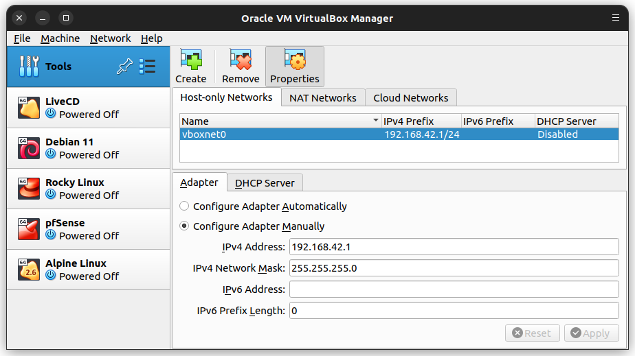The height and width of the screenshot is (356, 635).
Task: Select the pfSense machine name
Action: (65, 223)
